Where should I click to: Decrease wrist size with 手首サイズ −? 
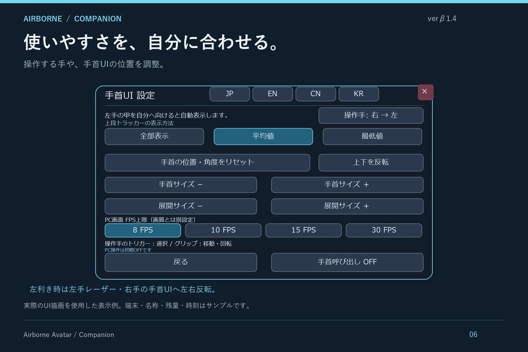pyautogui.click(x=181, y=185)
